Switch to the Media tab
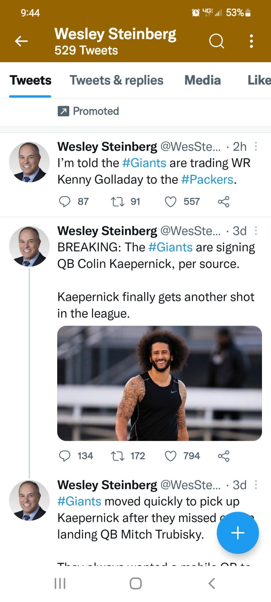The width and height of the screenshot is (271, 602). click(202, 80)
